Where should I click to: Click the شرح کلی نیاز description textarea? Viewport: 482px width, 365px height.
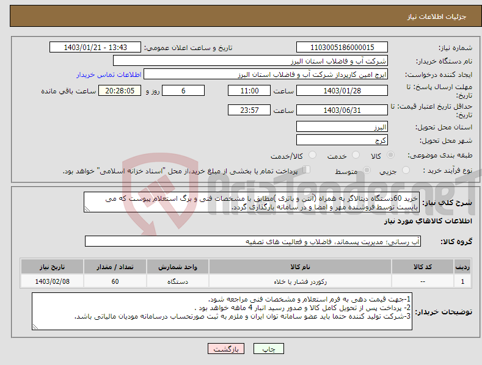coord(252,202)
